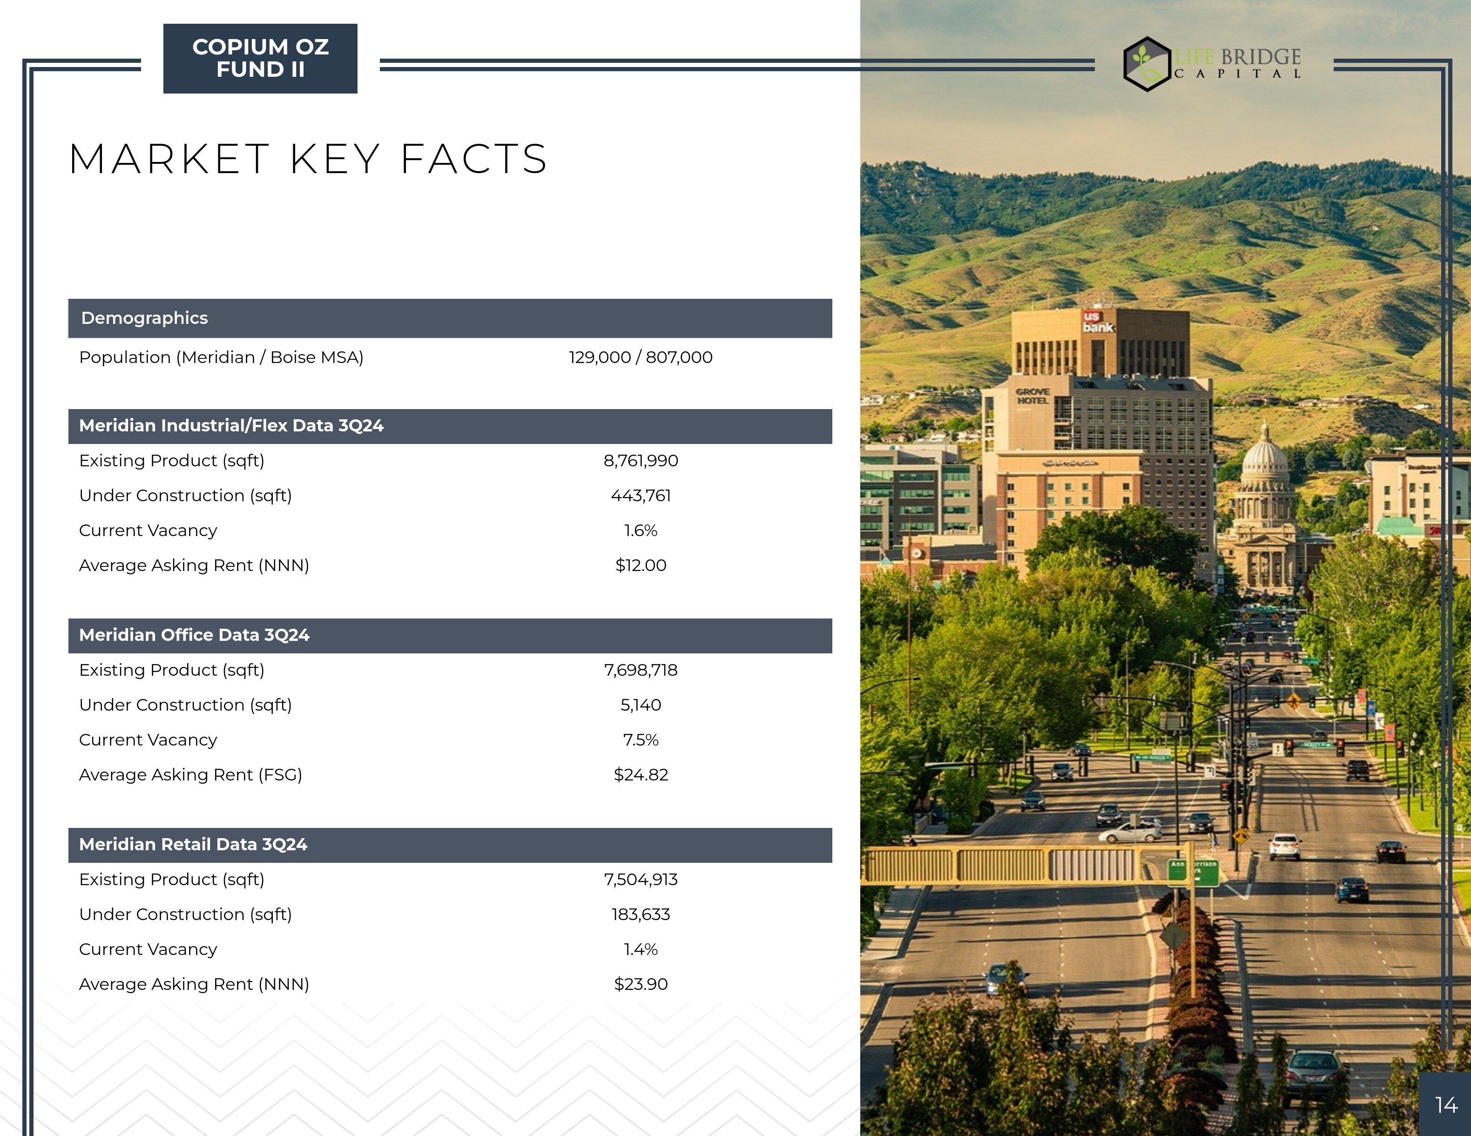Click the Life Bridge Capital hexagon logo
The width and height of the screenshot is (1471, 1136).
1147,64
